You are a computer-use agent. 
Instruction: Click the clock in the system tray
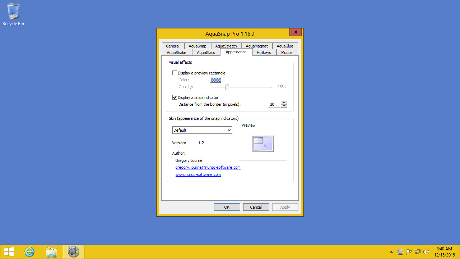coord(444,251)
